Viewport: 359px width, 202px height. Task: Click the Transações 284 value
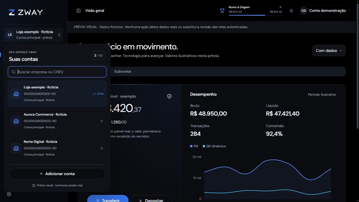point(195,134)
